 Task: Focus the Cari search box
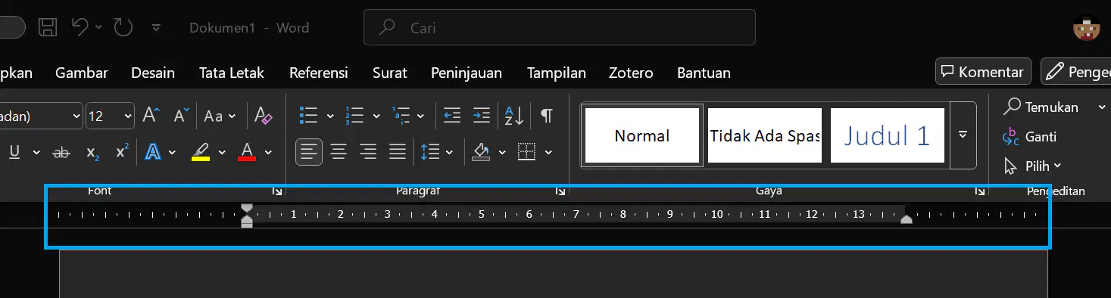tap(560, 28)
